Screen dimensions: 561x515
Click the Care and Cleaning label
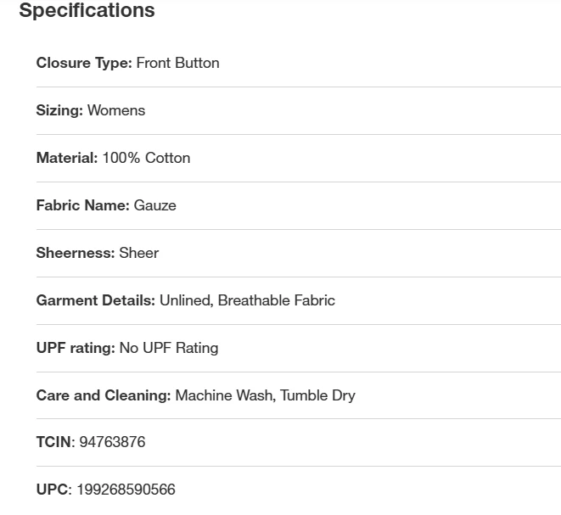point(103,395)
